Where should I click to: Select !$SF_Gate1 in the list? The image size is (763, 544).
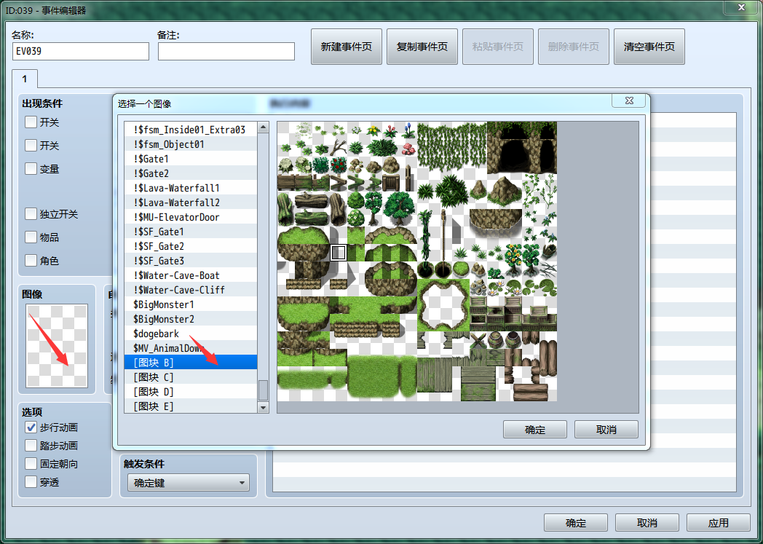(x=191, y=232)
